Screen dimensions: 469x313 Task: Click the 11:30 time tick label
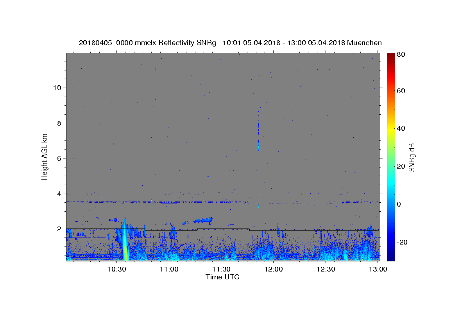(x=221, y=269)
